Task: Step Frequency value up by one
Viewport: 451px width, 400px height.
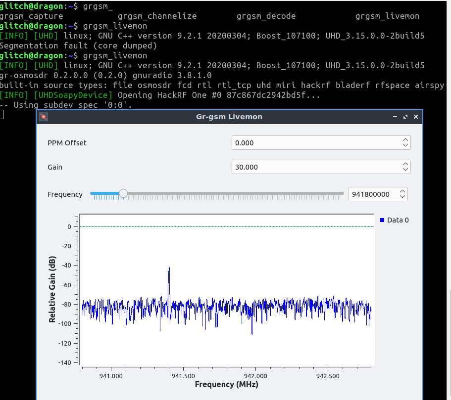Action: click(402, 191)
